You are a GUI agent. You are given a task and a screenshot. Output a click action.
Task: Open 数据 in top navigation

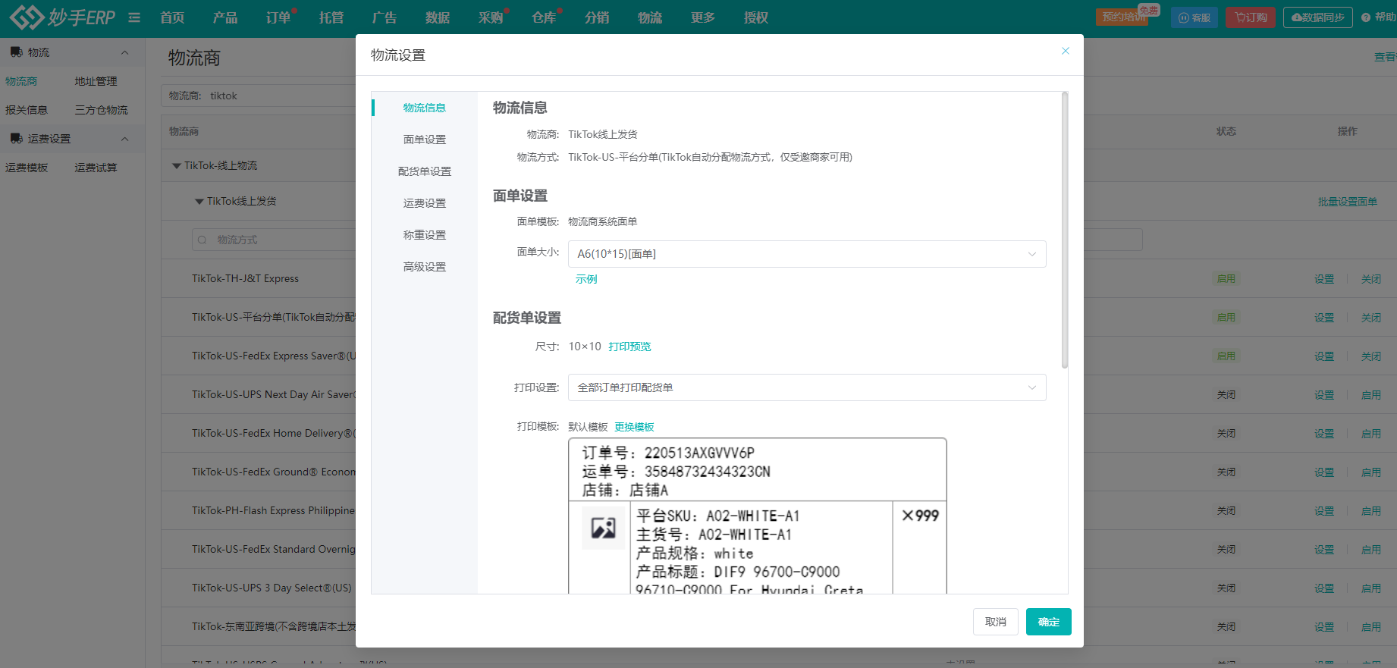(x=438, y=17)
